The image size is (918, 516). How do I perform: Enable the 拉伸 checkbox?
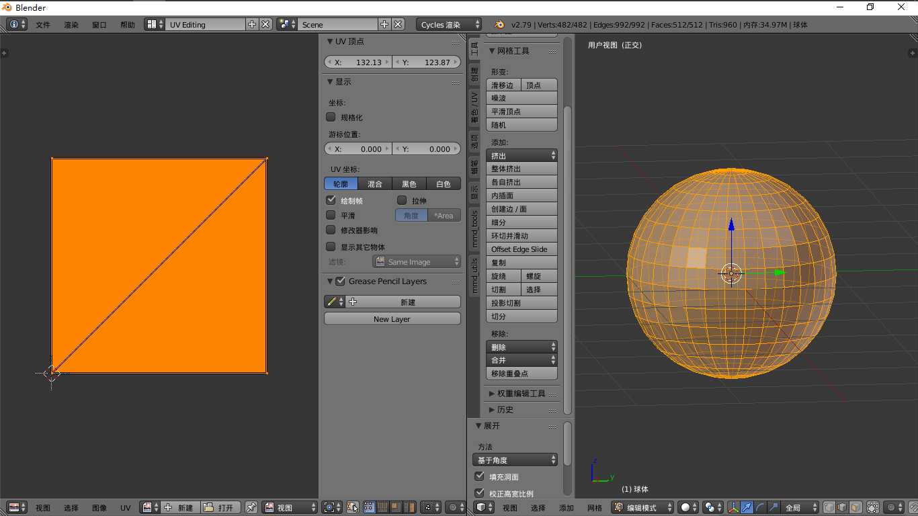point(402,200)
